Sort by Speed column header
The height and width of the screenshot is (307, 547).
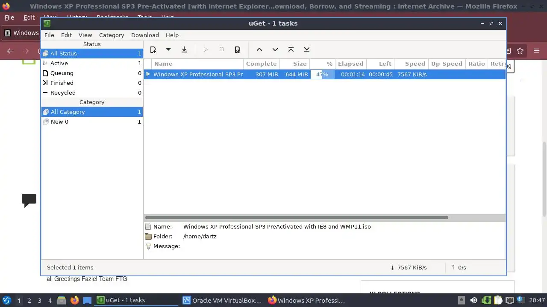411,64
